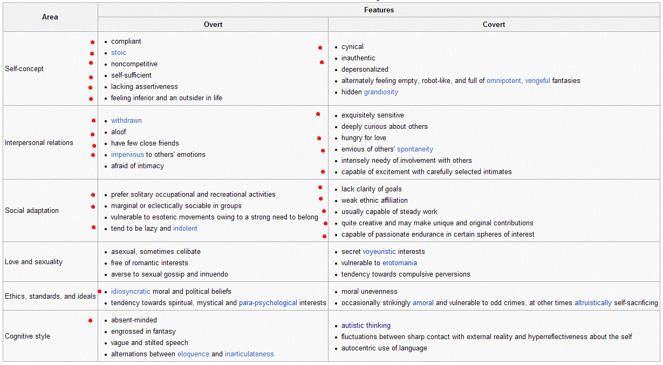
Task: Click 'vague and stilted speech' item
Action: [x=150, y=343]
